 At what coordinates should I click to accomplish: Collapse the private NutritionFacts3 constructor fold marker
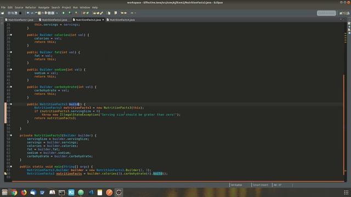pyautogui.click(x=11, y=135)
